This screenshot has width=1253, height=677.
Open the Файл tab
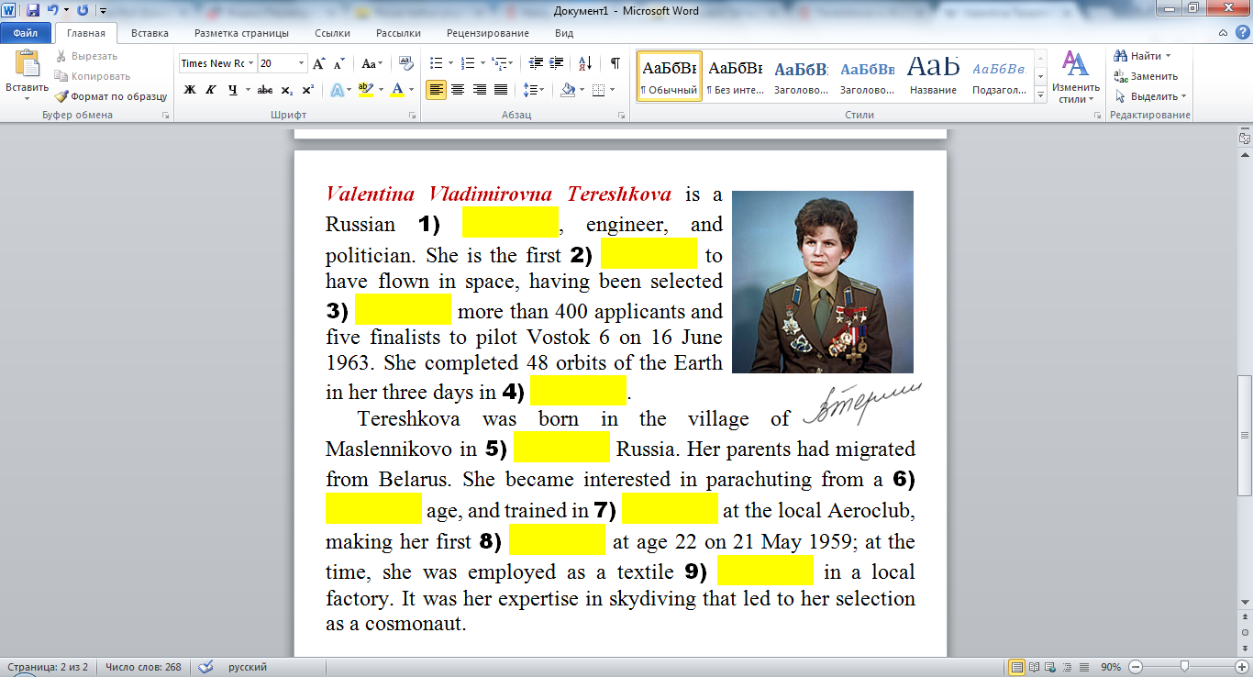point(26,33)
